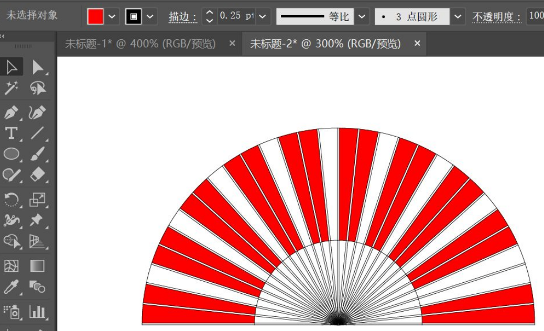The height and width of the screenshot is (331, 544).
Task: Open the 等比 width profile dropdown
Action: (x=361, y=16)
